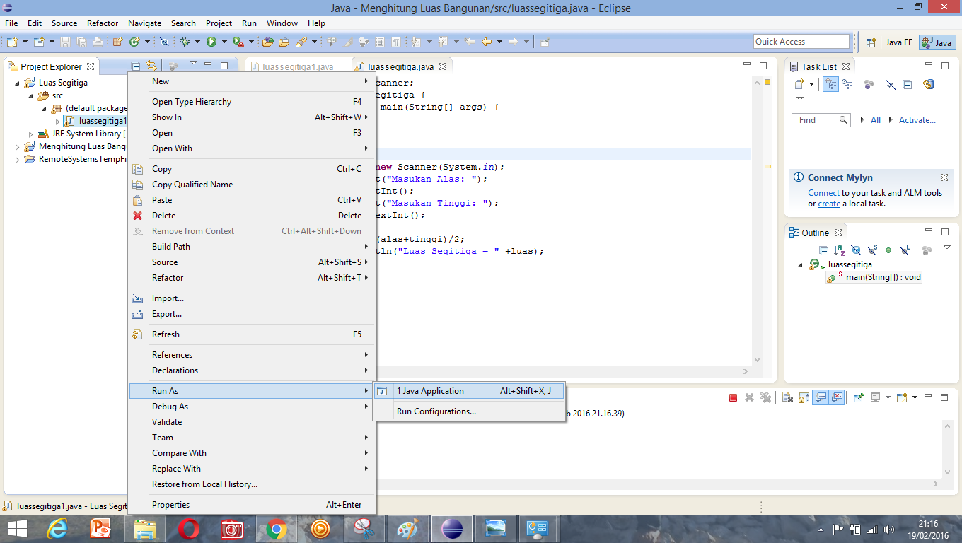Open Google Chrome from the taskbar

point(276,528)
